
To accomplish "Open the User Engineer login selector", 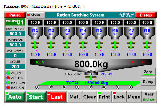I will [x=149, y=97].
